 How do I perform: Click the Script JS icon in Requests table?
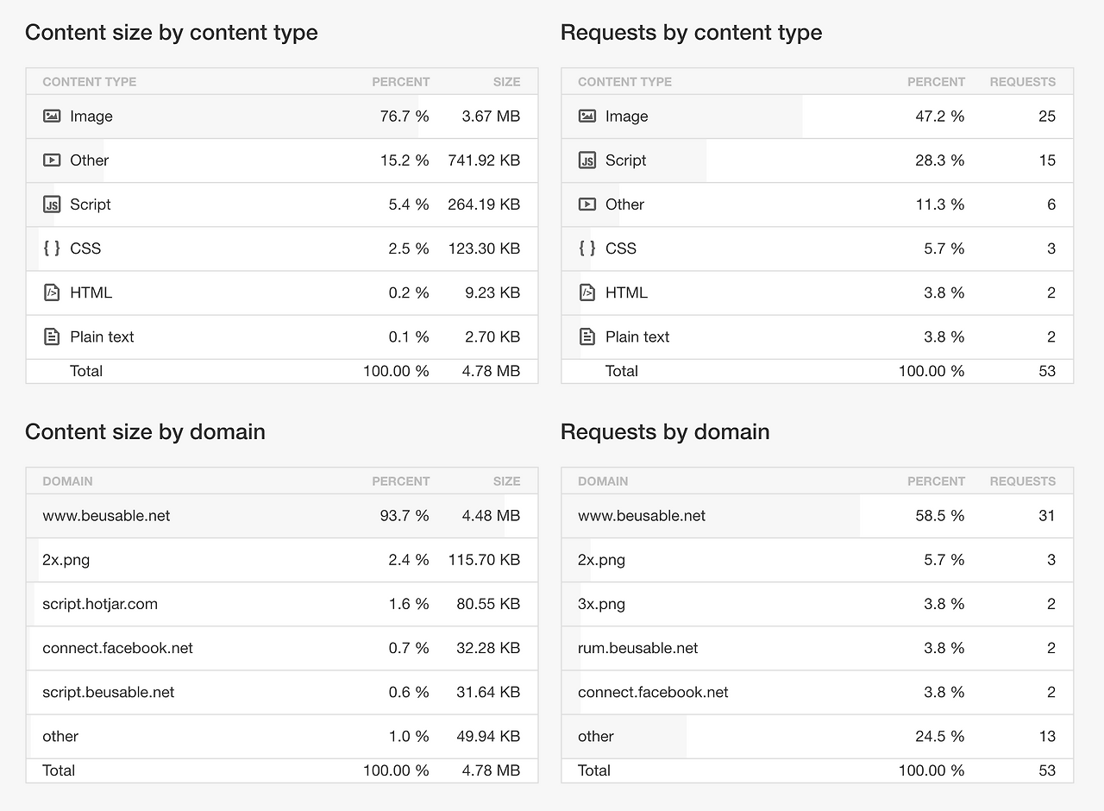587,160
